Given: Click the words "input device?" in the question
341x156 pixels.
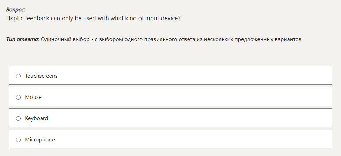Looking at the screenshot, I should [164, 18].
